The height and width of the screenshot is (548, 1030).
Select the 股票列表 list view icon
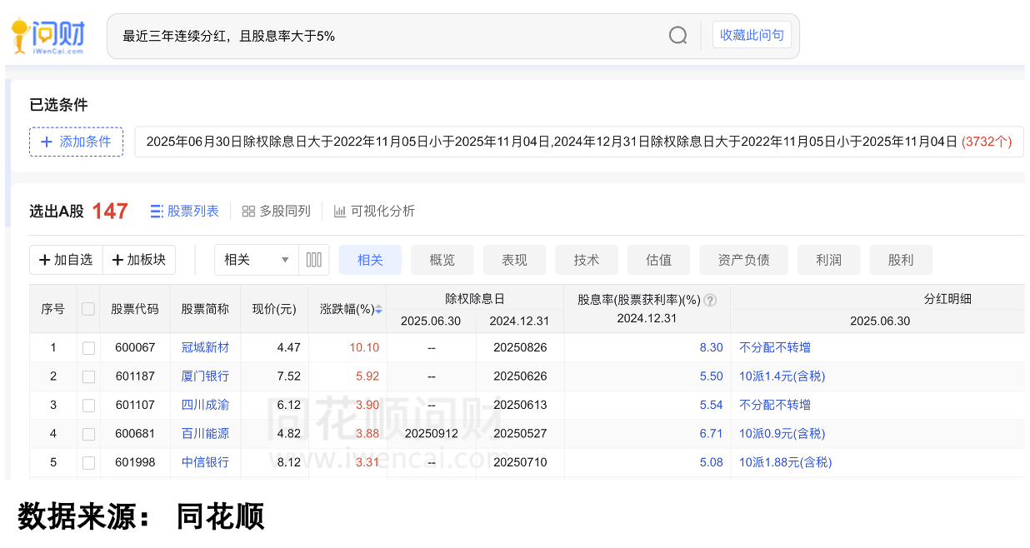click(x=155, y=211)
